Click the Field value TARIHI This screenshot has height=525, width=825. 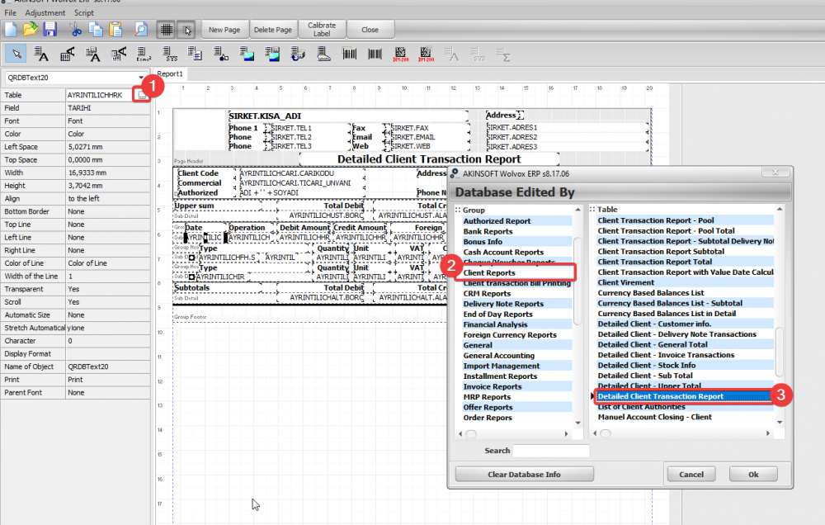click(107, 108)
